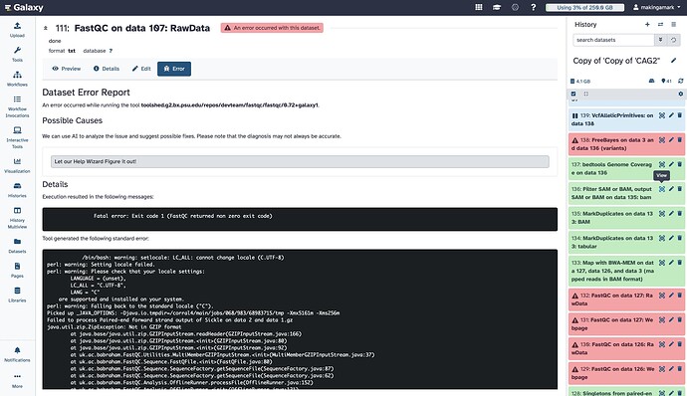Screen dimensions: 687x396
Task: Open the Upload sidebar item
Action: [x=17, y=29]
